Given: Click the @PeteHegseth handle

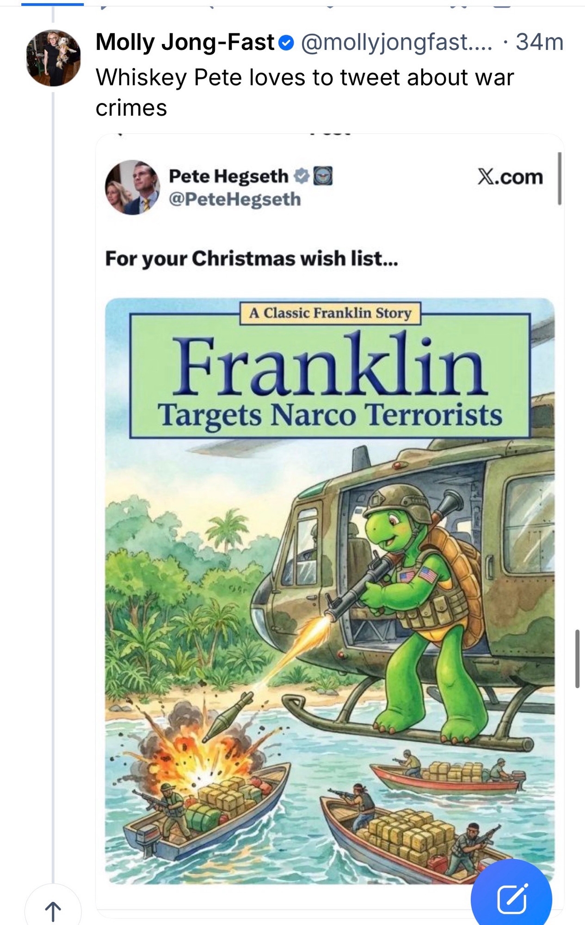Looking at the screenshot, I should coord(235,199).
